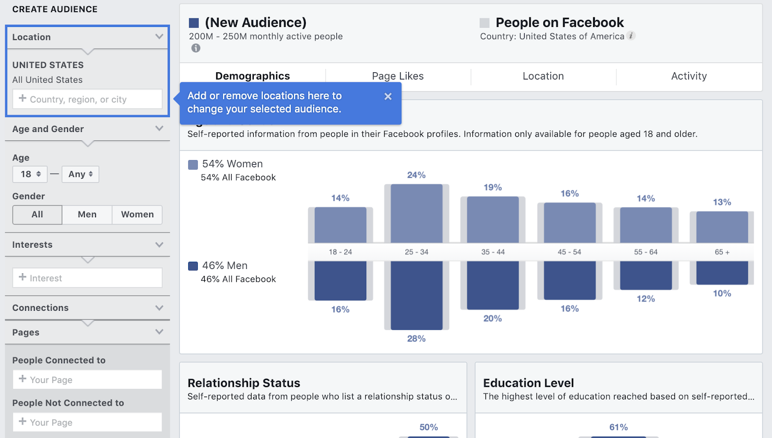
Task: Click the New Audience blue legend square
Action: [194, 23]
